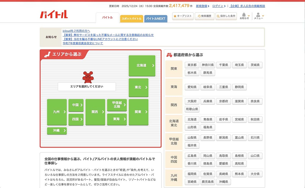Select 中国 area on map
305x188 pixels.
point(76,105)
